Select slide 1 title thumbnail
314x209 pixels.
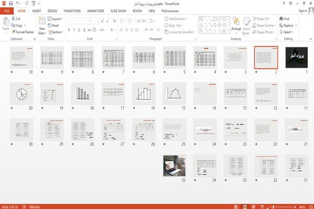tap(297, 58)
